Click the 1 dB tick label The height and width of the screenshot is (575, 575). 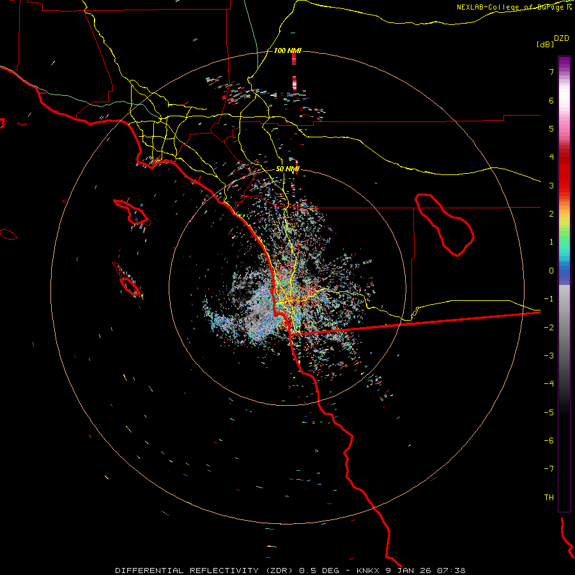coord(551,242)
